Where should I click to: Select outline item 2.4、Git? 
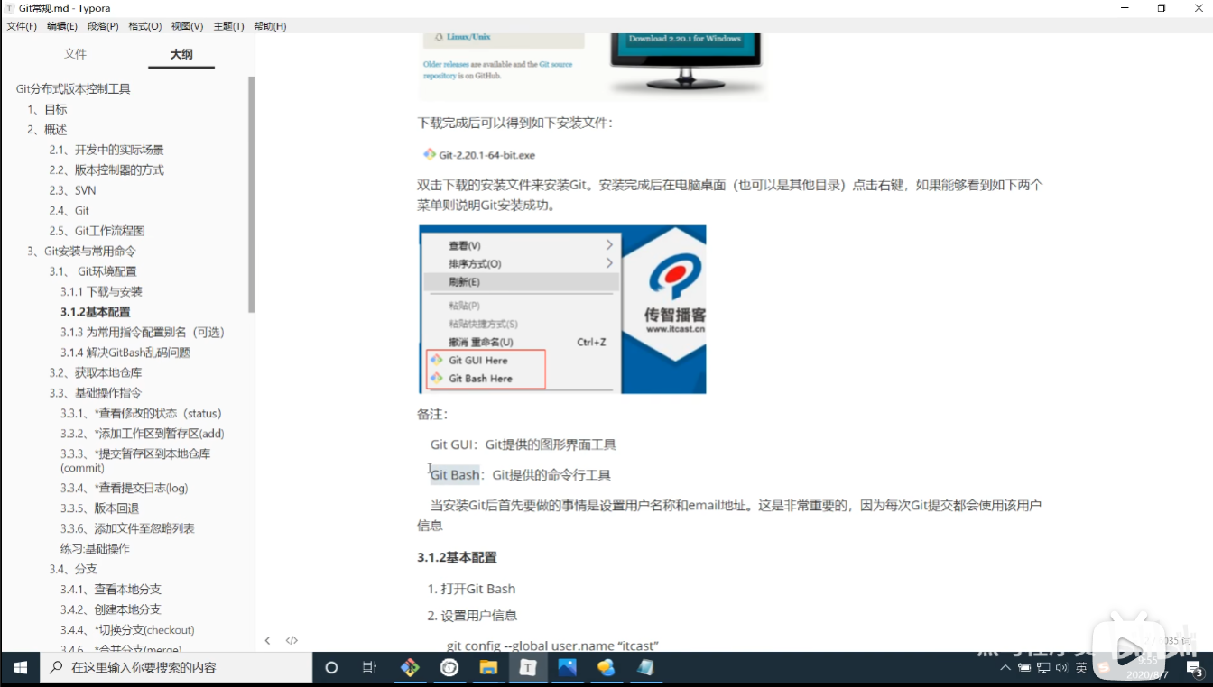[69, 211]
